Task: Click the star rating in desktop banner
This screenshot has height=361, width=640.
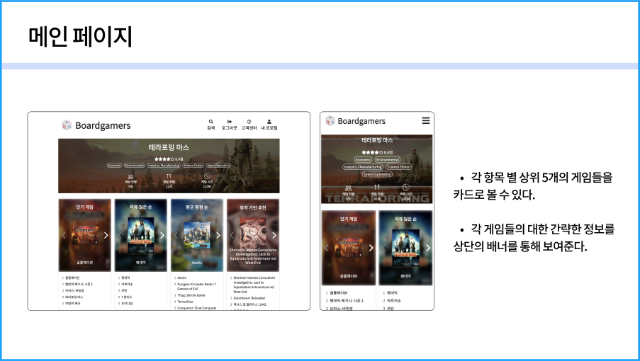Action: [x=164, y=159]
